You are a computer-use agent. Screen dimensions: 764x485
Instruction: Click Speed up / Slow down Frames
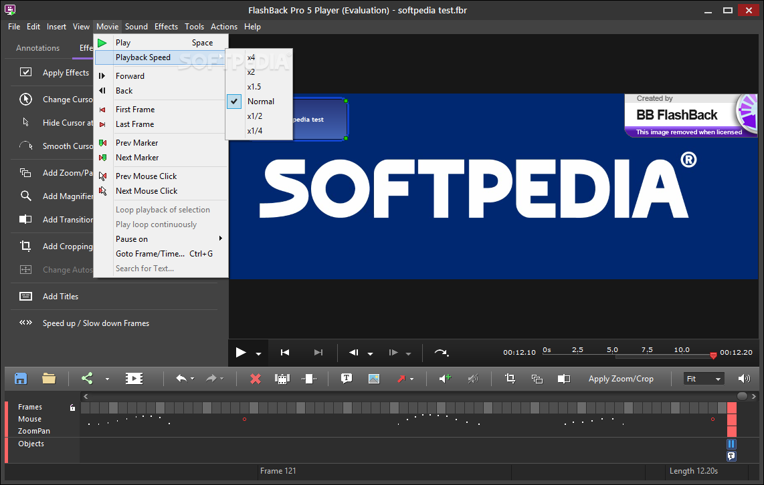[96, 323]
